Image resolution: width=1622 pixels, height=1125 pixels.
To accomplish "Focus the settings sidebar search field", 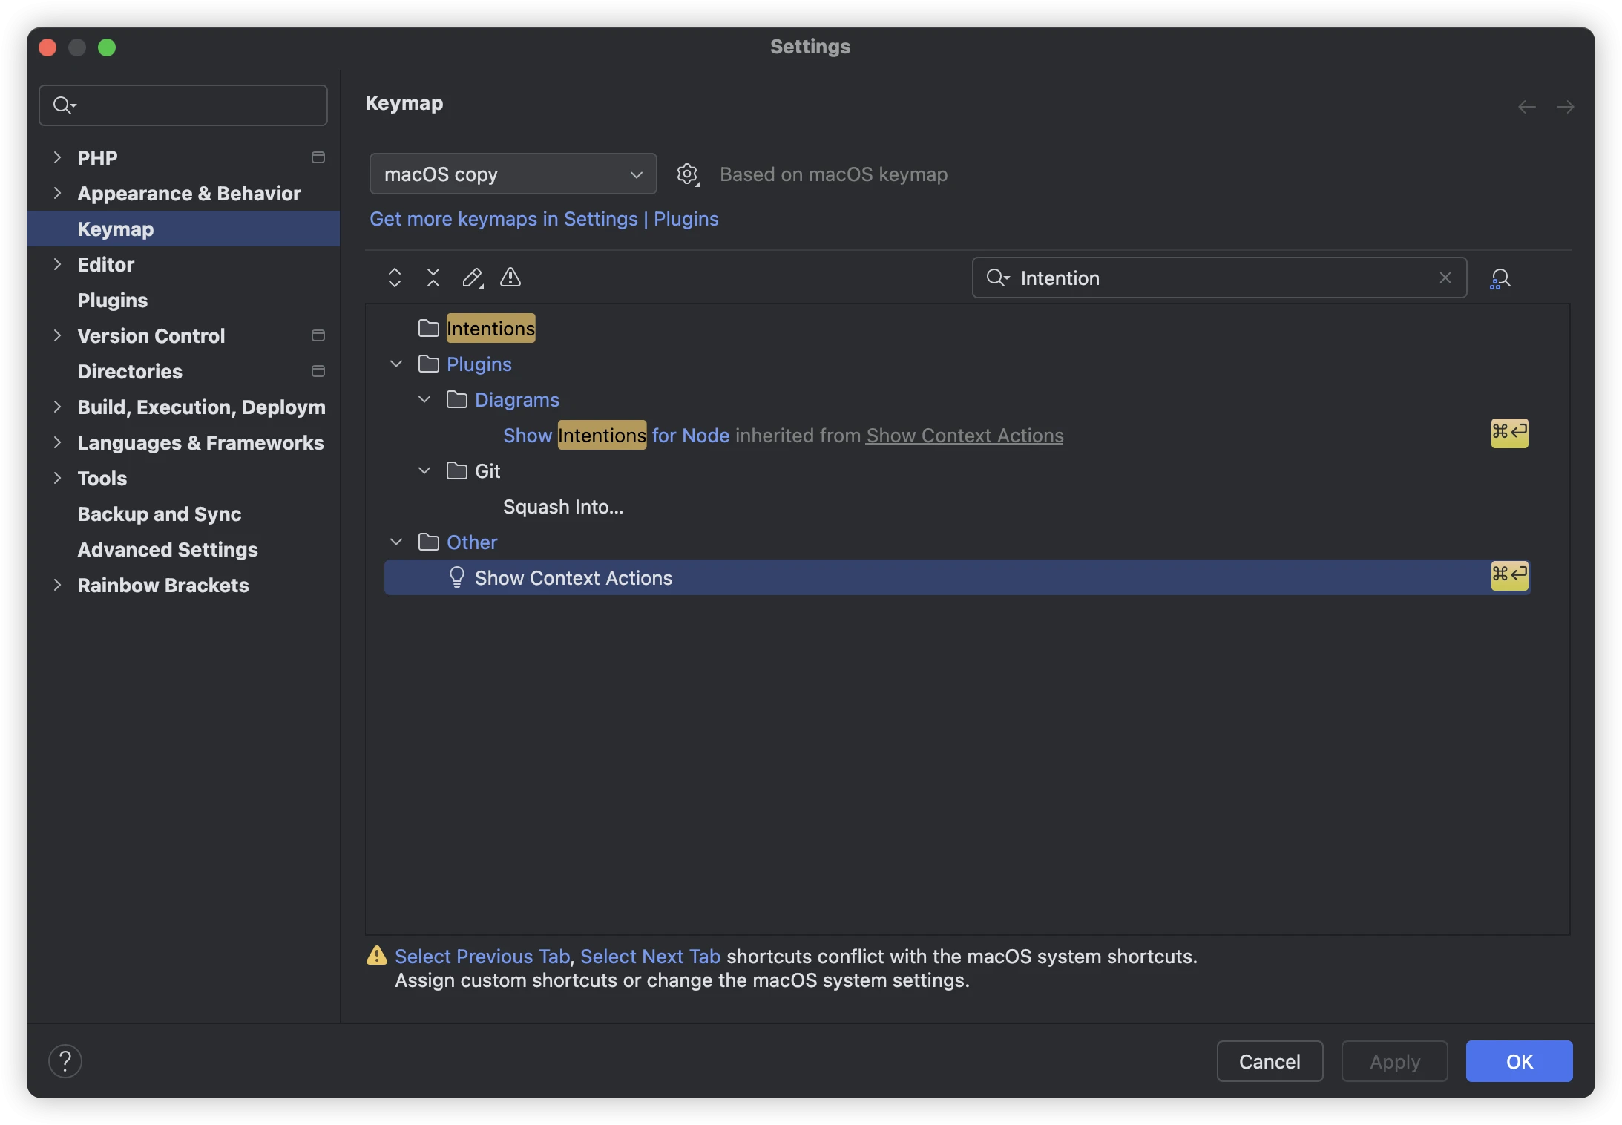I will coord(193,105).
